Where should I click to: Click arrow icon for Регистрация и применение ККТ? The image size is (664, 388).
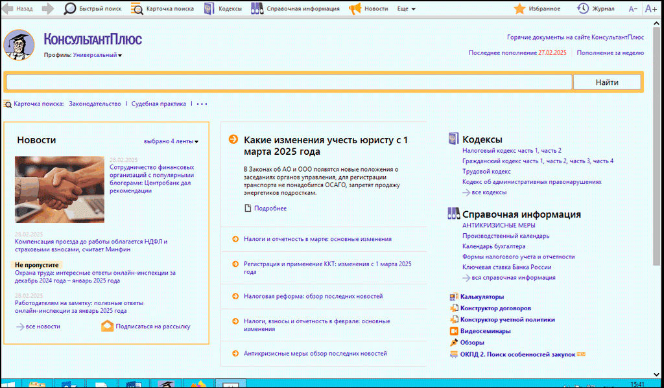pyautogui.click(x=235, y=264)
